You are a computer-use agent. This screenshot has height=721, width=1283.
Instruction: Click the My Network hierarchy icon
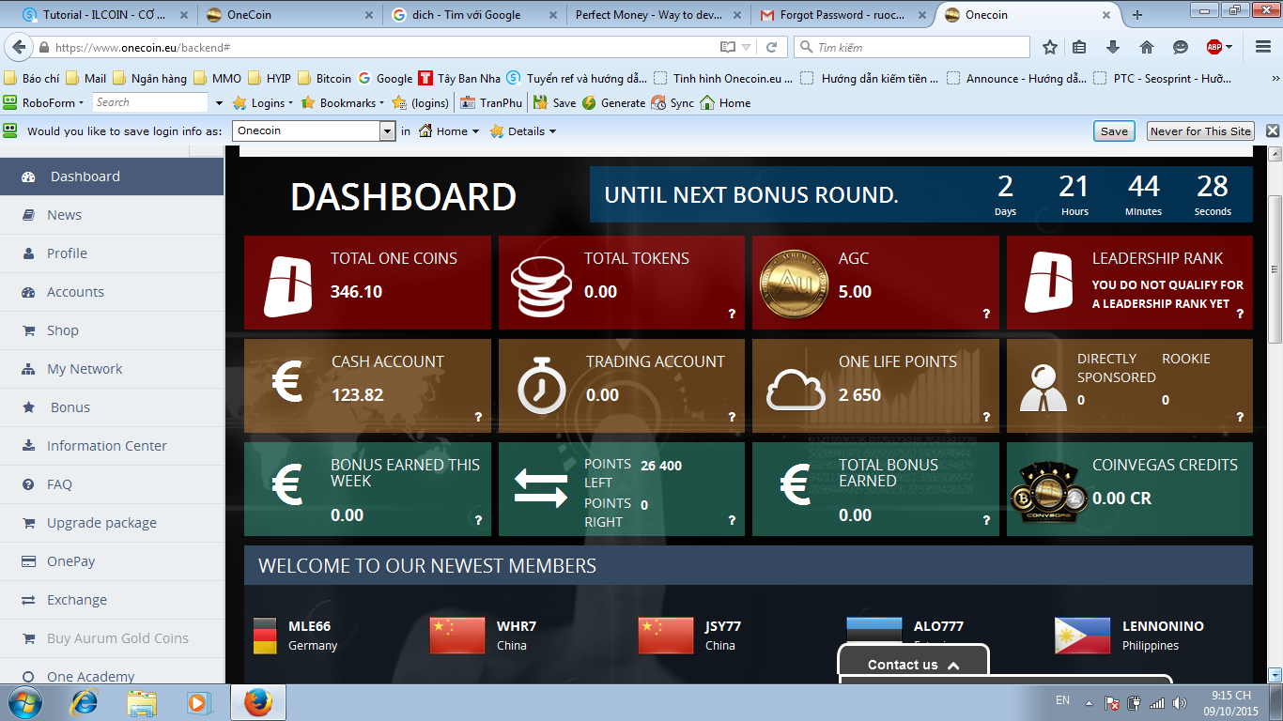[28, 369]
